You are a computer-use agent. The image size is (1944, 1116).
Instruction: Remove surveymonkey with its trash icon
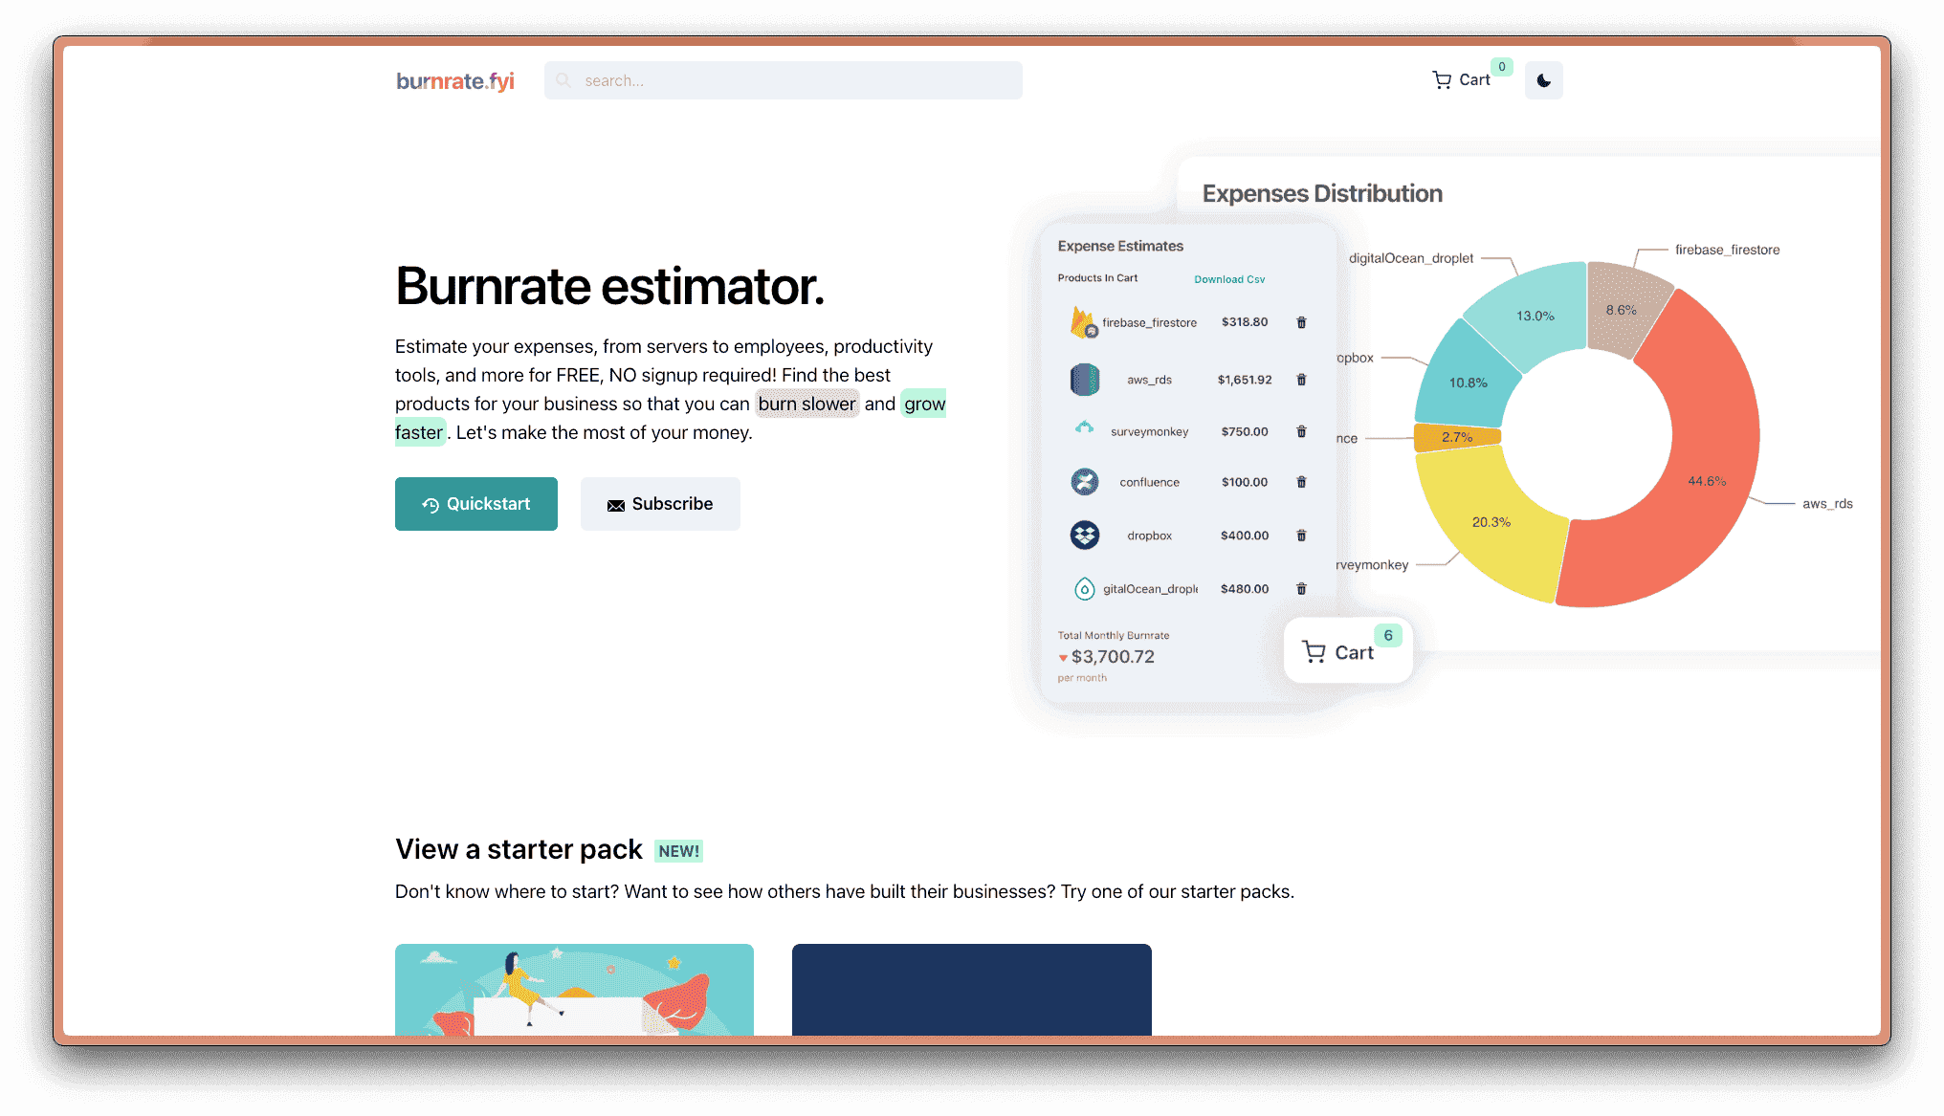coord(1301,431)
